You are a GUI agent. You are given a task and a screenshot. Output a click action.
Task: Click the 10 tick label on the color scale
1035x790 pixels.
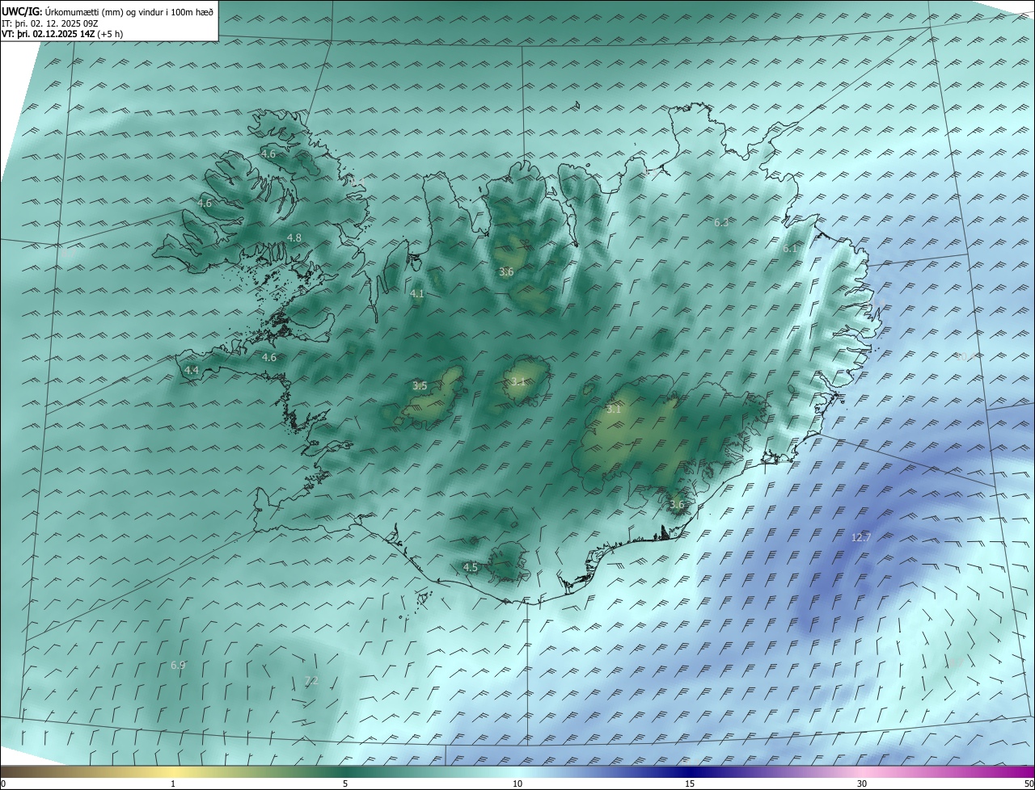(x=517, y=784)
